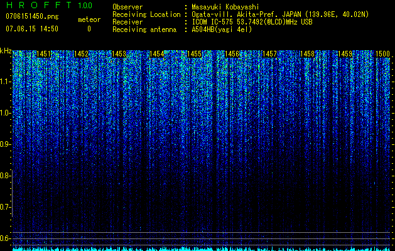Click the 1500 time marker
The width and height of the screenshot is (395, 251).
point(382,54)
